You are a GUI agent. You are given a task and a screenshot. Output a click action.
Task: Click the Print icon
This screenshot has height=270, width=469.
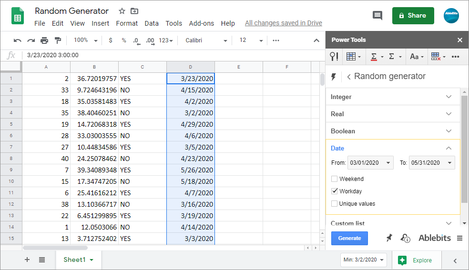click(x=44, y=40)
